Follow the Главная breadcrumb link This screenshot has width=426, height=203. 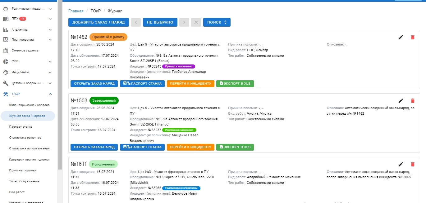(76, 11)
